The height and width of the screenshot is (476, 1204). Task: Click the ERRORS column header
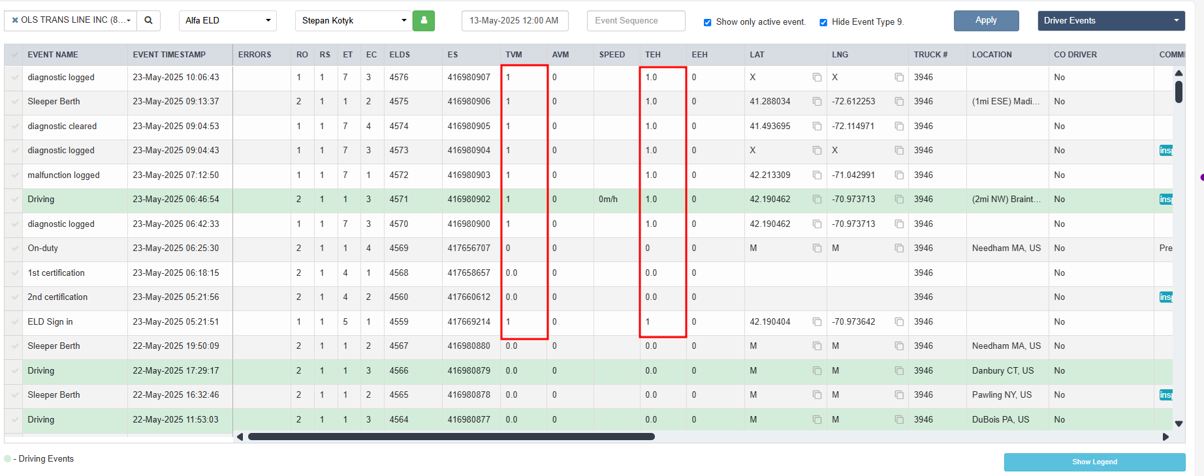255,55
